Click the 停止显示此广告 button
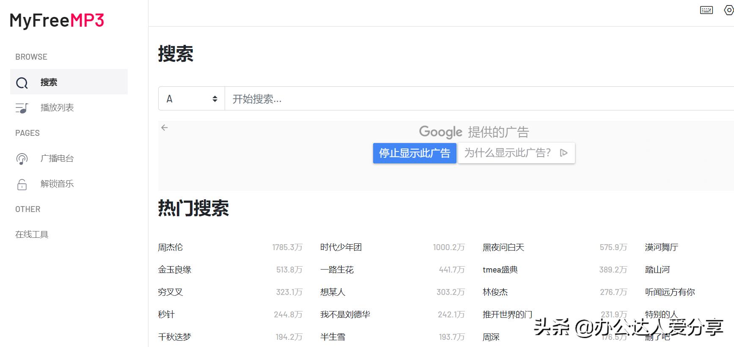This screenshot has height=347, width=734. click(415, 153)
